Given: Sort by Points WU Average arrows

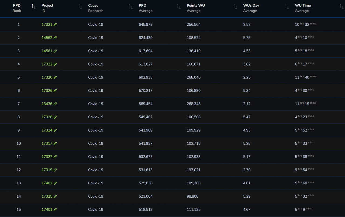Looking at the screenshot, I should pyautogui.click(x=235, y=6).
